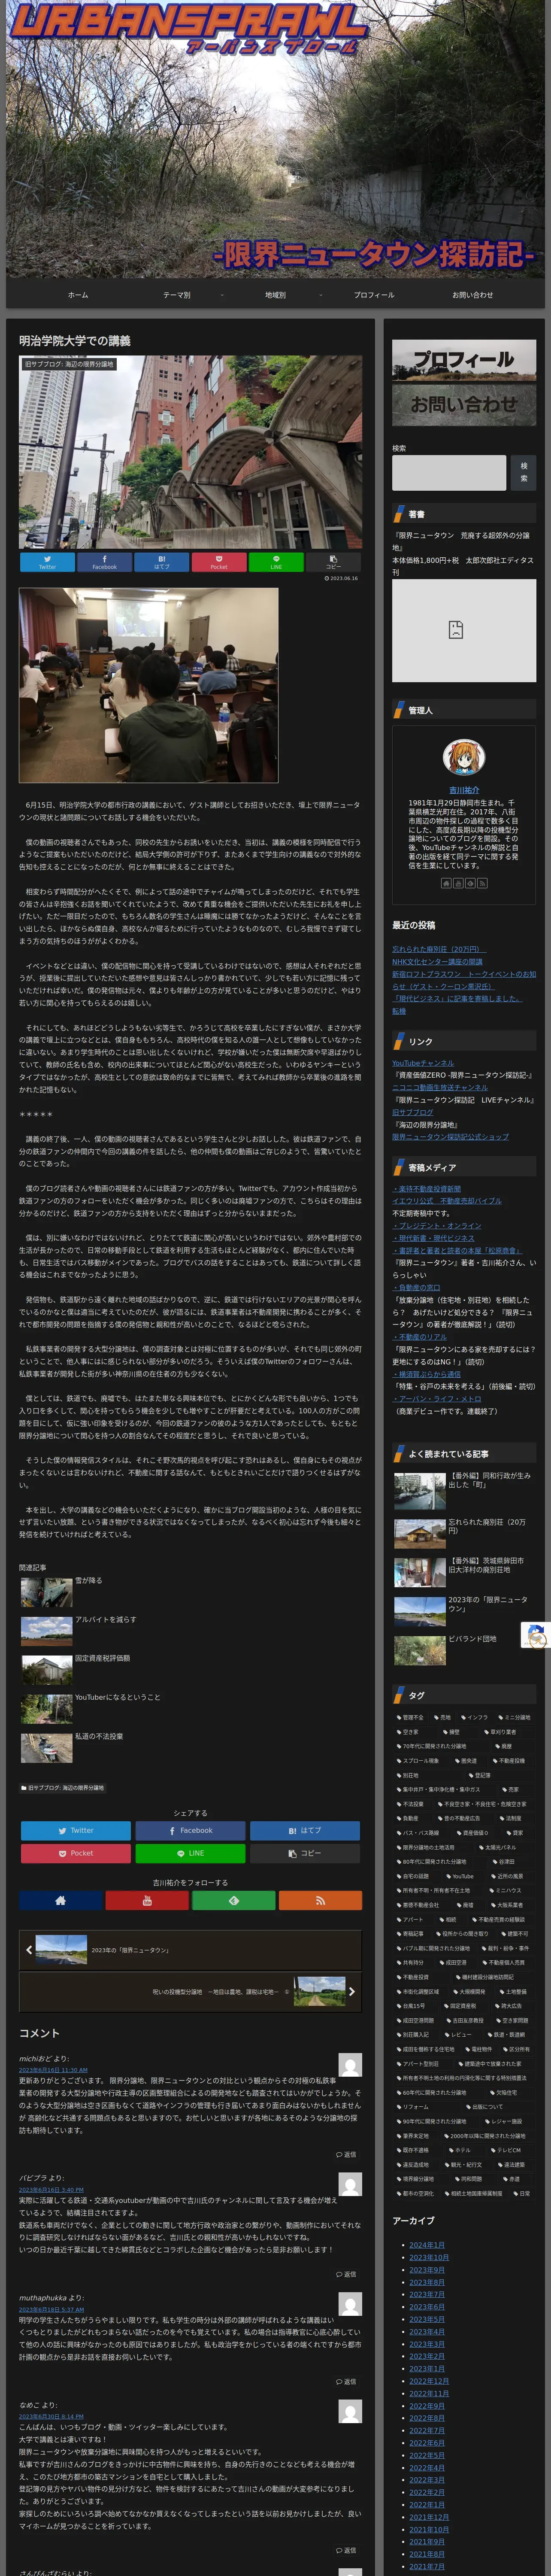Select the YouTube tag
Image resolution: width=551 pixels, height=2576 pixels.
pyautogui.click(x=461, y=1876)
